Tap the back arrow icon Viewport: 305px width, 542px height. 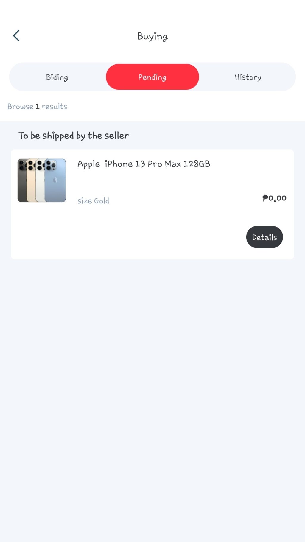[16, 36]
